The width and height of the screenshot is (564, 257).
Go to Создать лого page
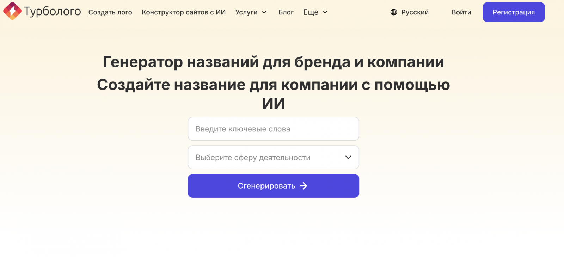[110, 12]
